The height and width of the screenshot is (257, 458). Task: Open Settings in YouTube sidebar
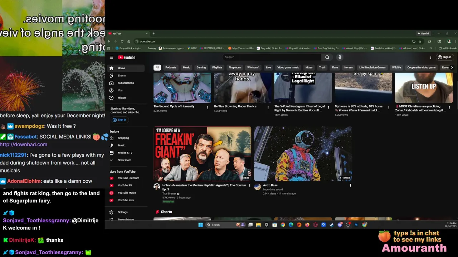coord(127,212)
